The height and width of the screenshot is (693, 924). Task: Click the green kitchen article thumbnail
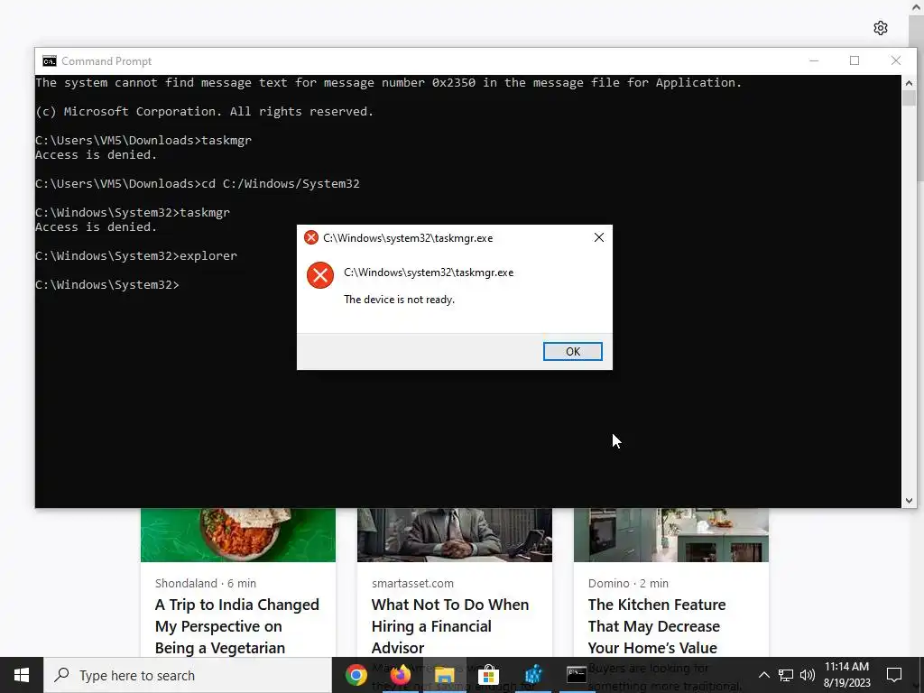(x=671, y=535)
